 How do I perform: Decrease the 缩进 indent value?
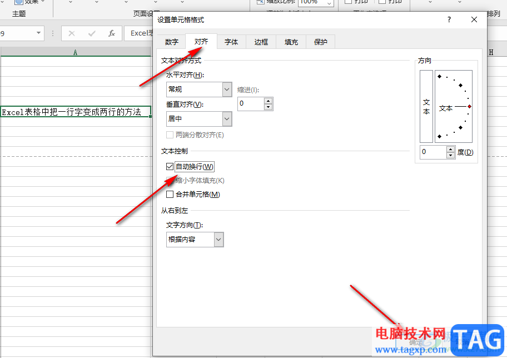pos(268,107)
